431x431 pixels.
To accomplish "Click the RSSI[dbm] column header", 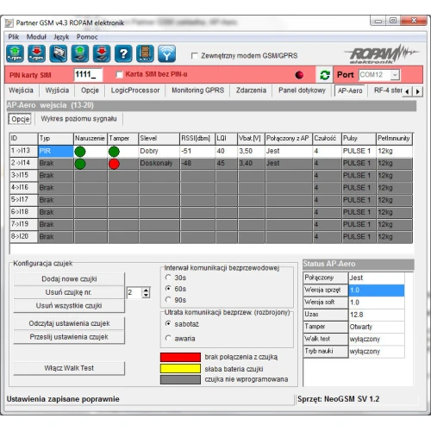I will tap(197, 139).
